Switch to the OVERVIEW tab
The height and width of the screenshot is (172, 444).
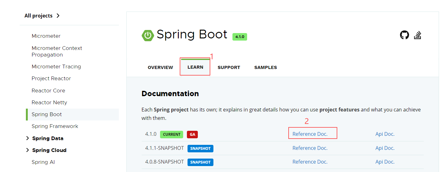(160, 67)
